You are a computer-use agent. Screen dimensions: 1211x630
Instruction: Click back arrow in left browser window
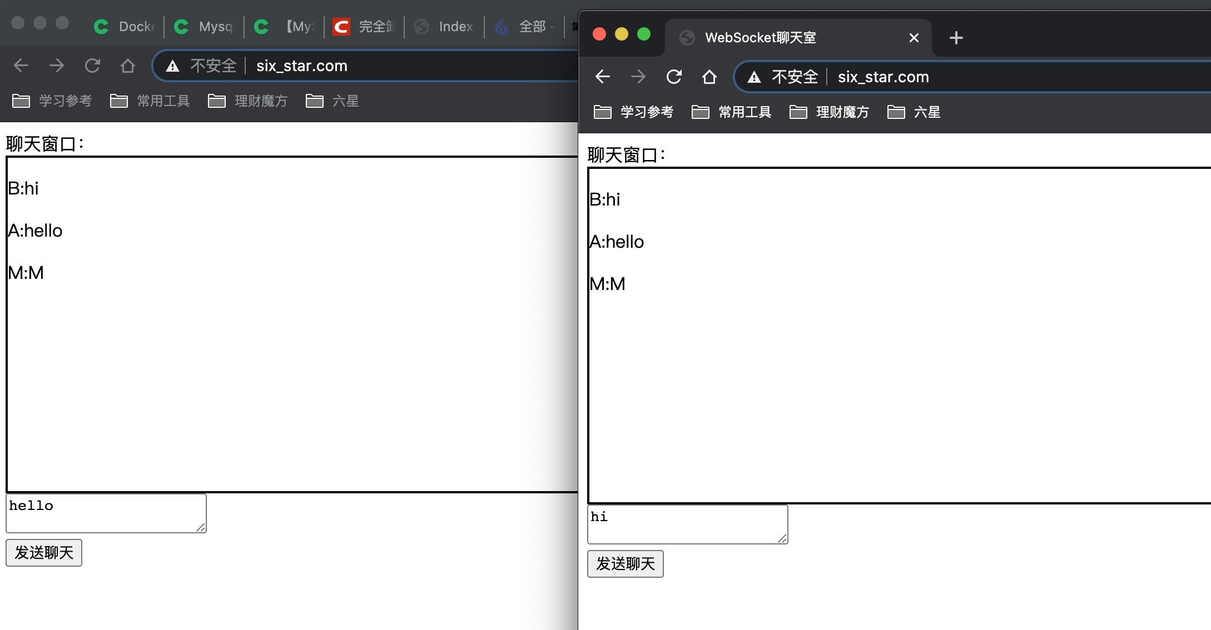pos(21,66)
